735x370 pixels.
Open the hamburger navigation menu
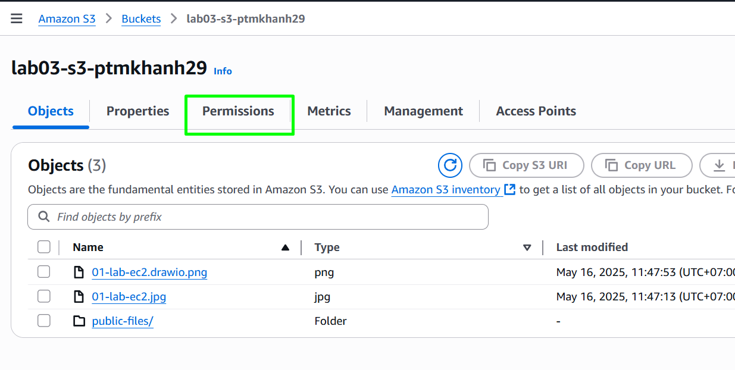tap(17, 18)
